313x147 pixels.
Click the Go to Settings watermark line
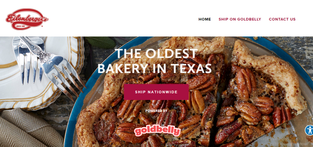[280, 144]
